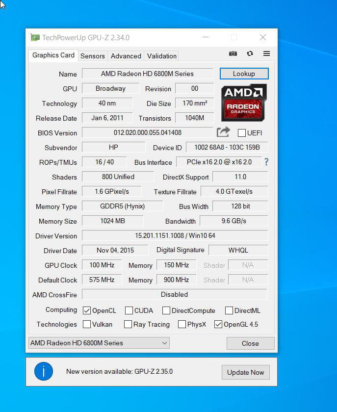Toggle the DirectCompute checkbox
Screen dimensions: 337x412
(166, 310)
